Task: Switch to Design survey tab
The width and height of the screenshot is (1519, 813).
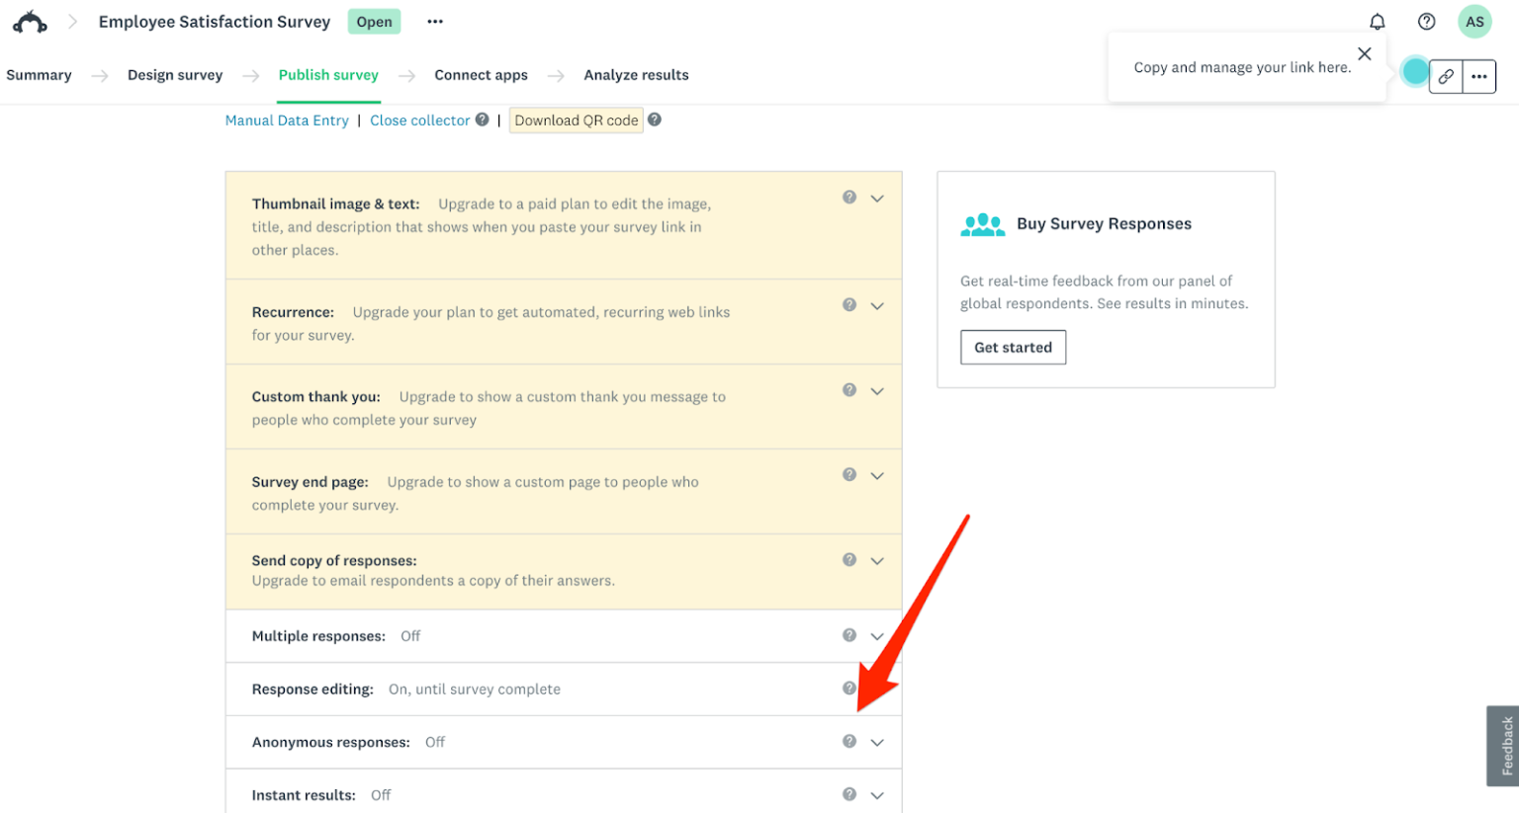Action: click(175, 75)
